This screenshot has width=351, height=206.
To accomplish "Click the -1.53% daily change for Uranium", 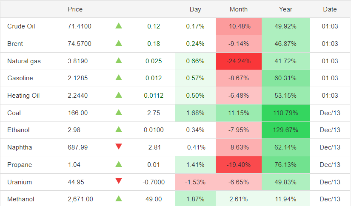I will tap(195, 182).
